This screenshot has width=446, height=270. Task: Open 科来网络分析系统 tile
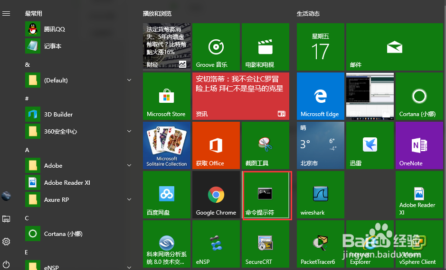[167, 244]
